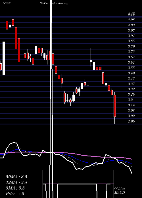Click the NYSE exchange label
This screenshot has height=198, width=142.
coord(7,3)
